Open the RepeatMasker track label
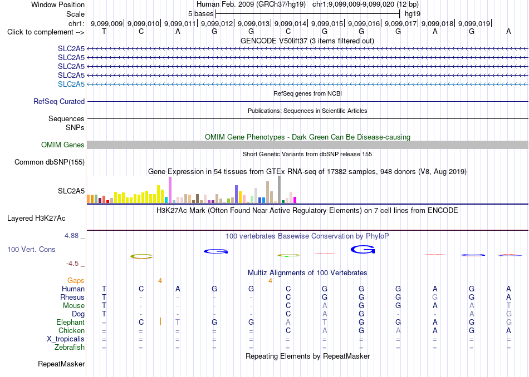Screen dimensions: 529x377 tap(61, 364)
